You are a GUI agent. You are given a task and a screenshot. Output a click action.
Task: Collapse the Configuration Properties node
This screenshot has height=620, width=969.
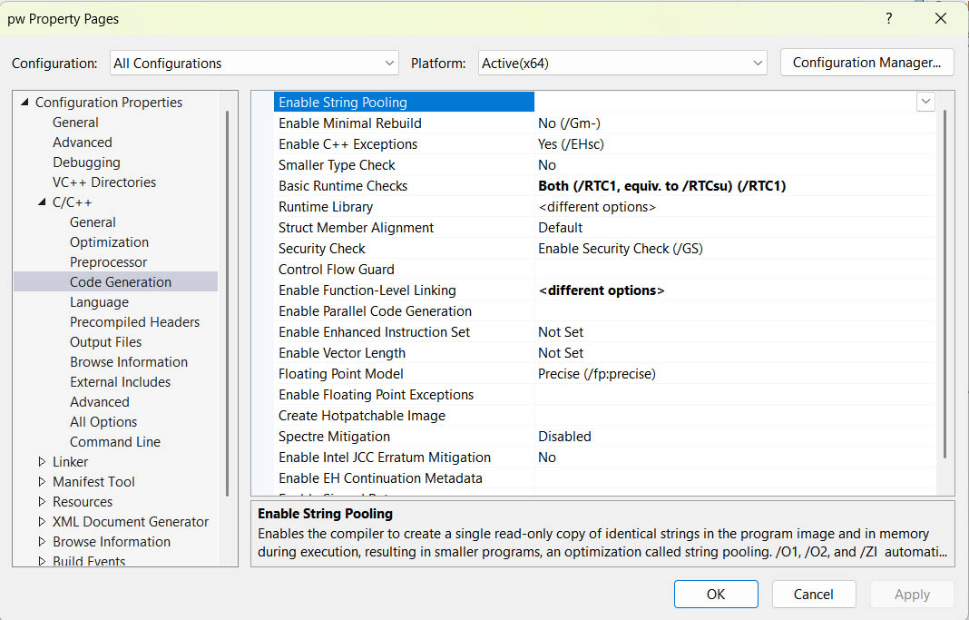click(24, 103)
